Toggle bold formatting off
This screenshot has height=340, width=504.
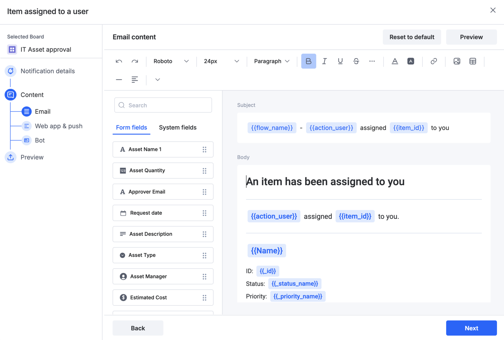coord(308,61)
